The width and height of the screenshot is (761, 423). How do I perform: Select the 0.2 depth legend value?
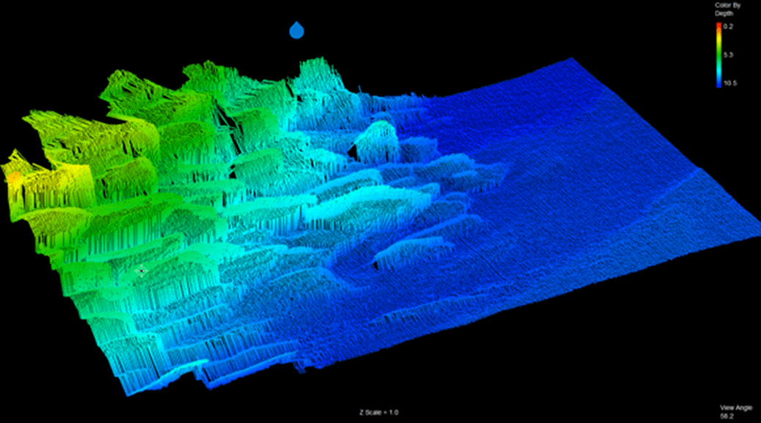[x=728, y=26]
